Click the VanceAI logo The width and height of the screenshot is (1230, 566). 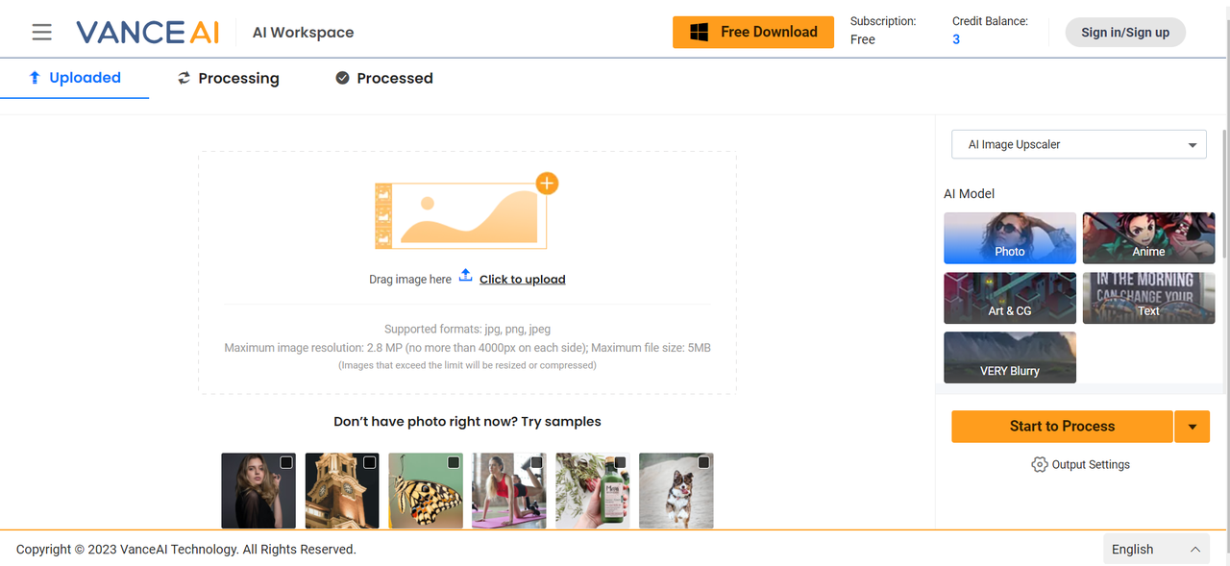tap(148, 33)
